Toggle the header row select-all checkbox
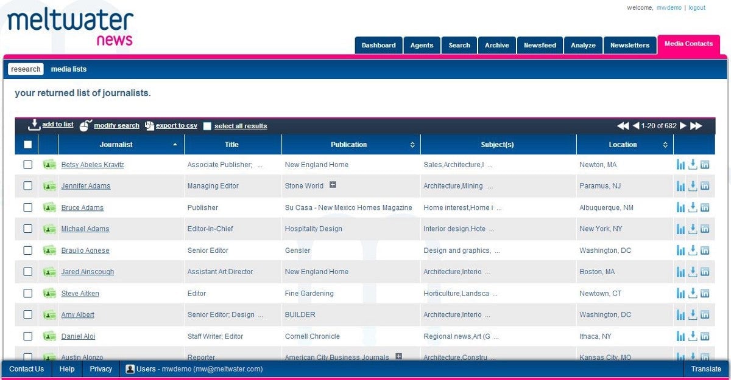The width and height of the screenshot is (731, 380). 27,145
